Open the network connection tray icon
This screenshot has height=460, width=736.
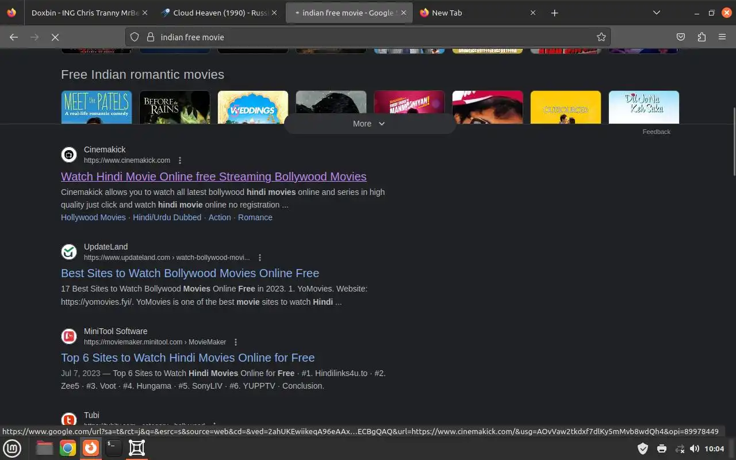[x=680, y=448]
